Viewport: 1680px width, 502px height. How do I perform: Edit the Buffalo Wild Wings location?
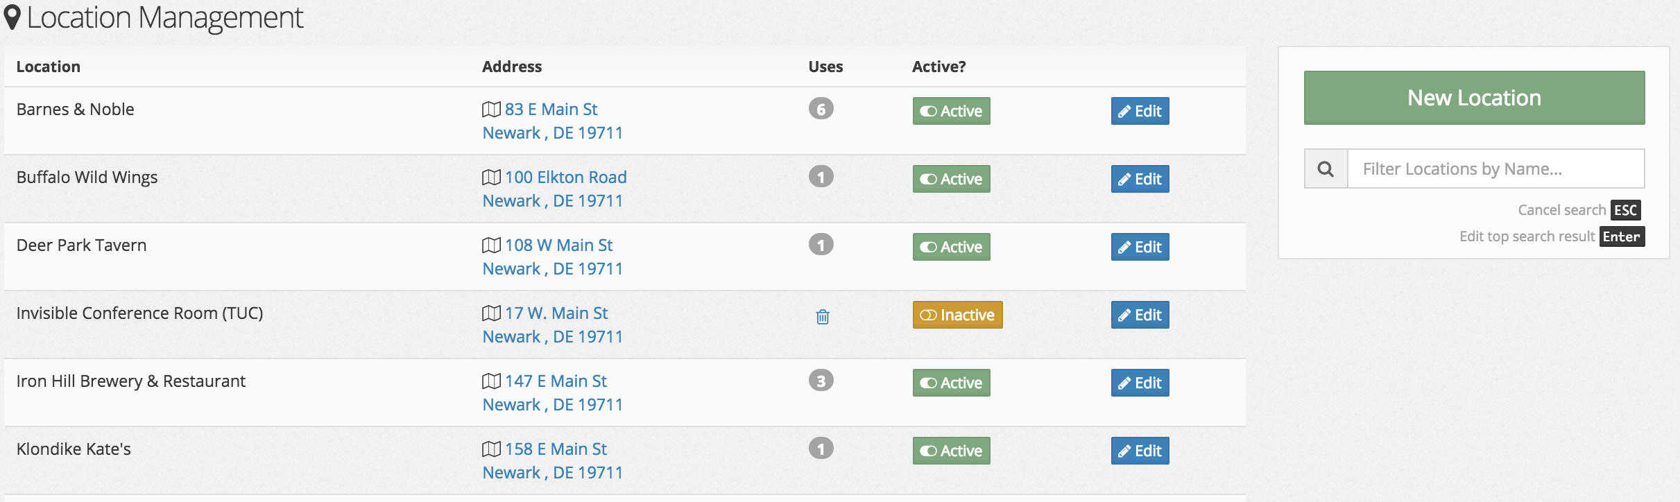click(x=1140, y=179)
